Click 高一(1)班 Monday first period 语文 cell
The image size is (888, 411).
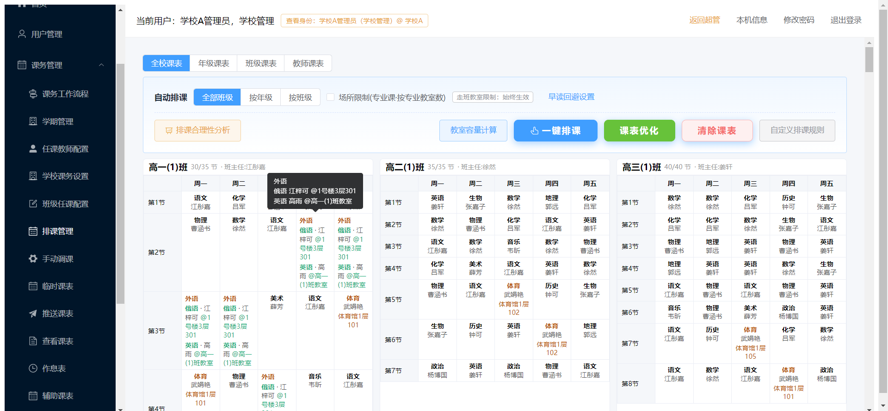click(x=201, y=202)
